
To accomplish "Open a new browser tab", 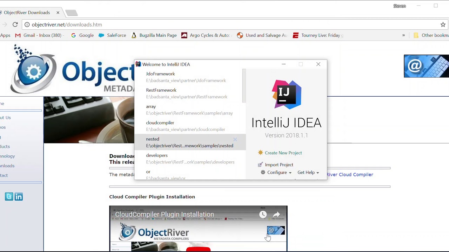I will [x=71, y=13].
